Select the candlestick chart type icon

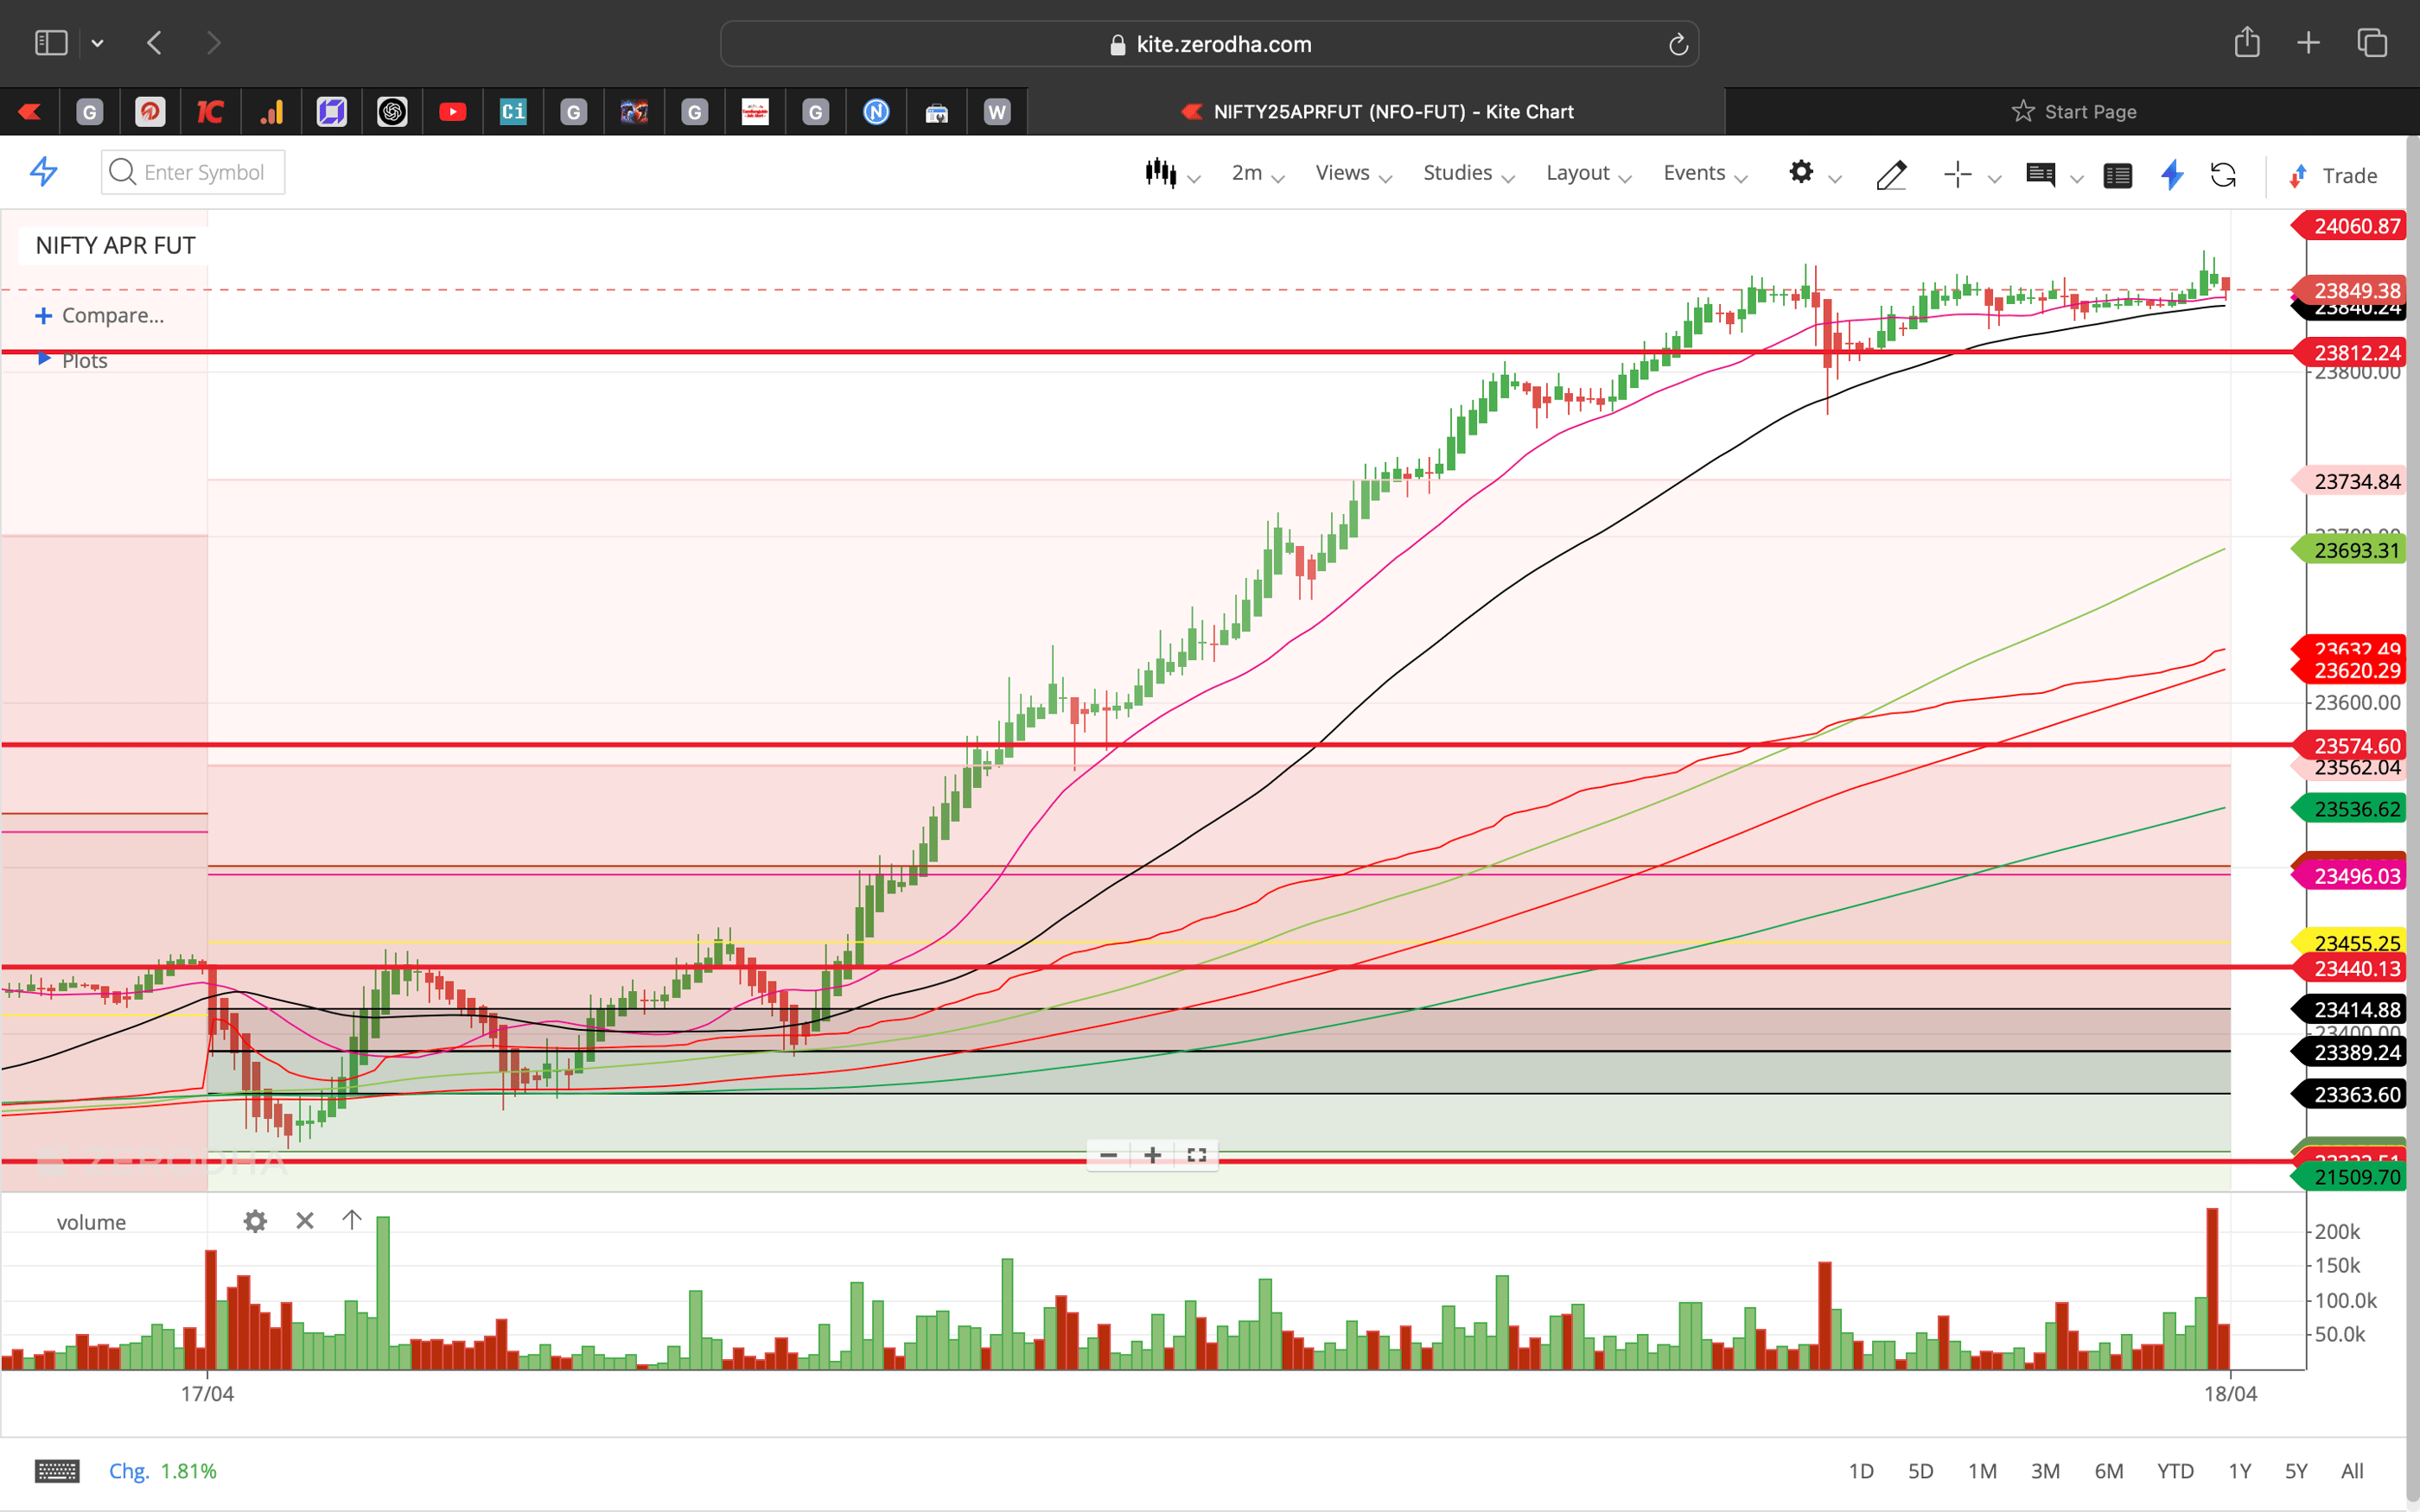coord(1160,173)
